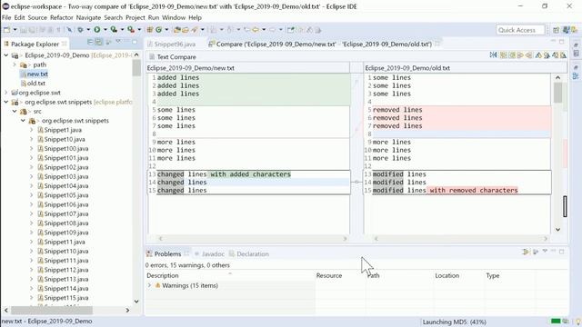Viewport: 582px width, 327px height.
Task: Go to Next Change in compare toolbar
Action: point(556,55)
